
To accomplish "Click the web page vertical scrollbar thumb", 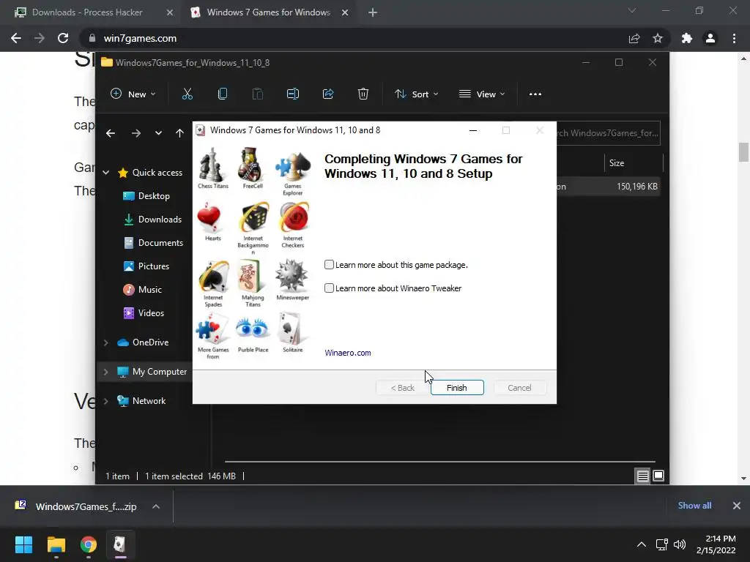I will point(743,152).
